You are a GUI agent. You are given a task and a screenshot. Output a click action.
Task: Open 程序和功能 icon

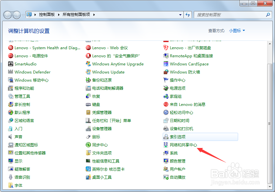coord(11,88)
